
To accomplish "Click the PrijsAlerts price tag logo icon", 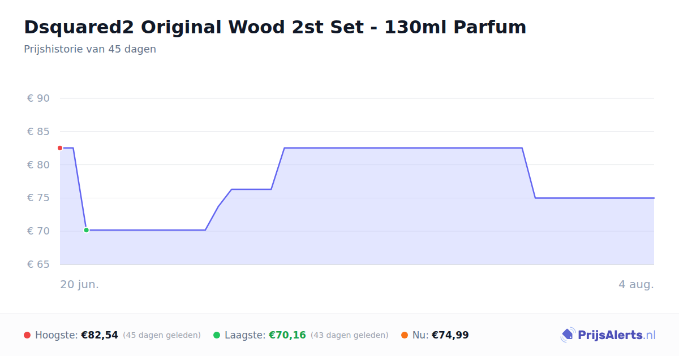I will pyautogui.click(x=568, y=335).
